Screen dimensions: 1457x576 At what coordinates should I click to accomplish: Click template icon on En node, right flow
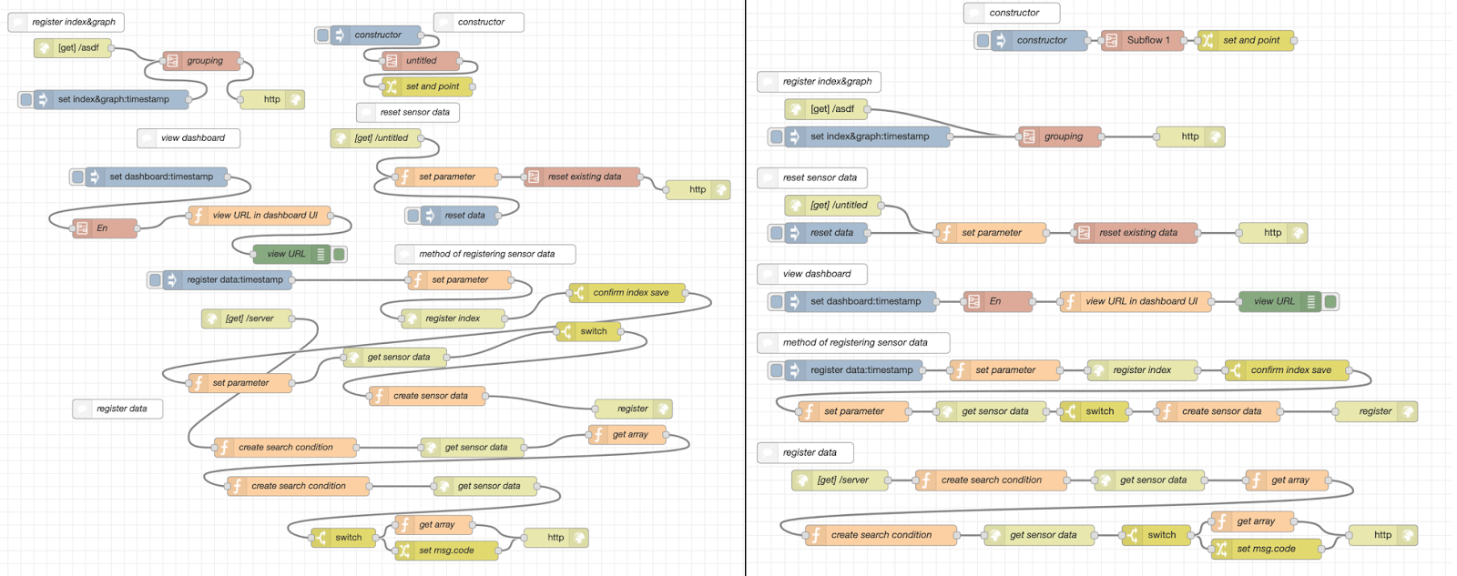974,301
